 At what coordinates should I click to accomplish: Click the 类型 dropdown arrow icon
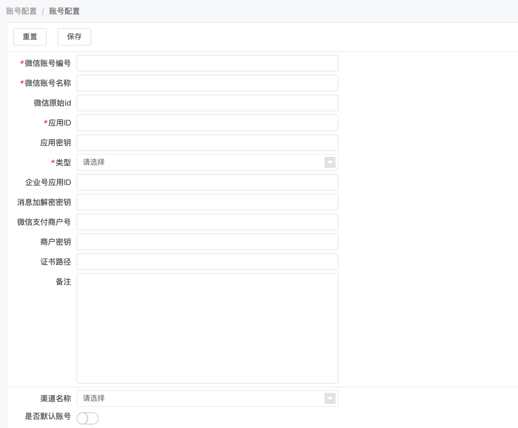pyautogui.click(x=330, y=162)
